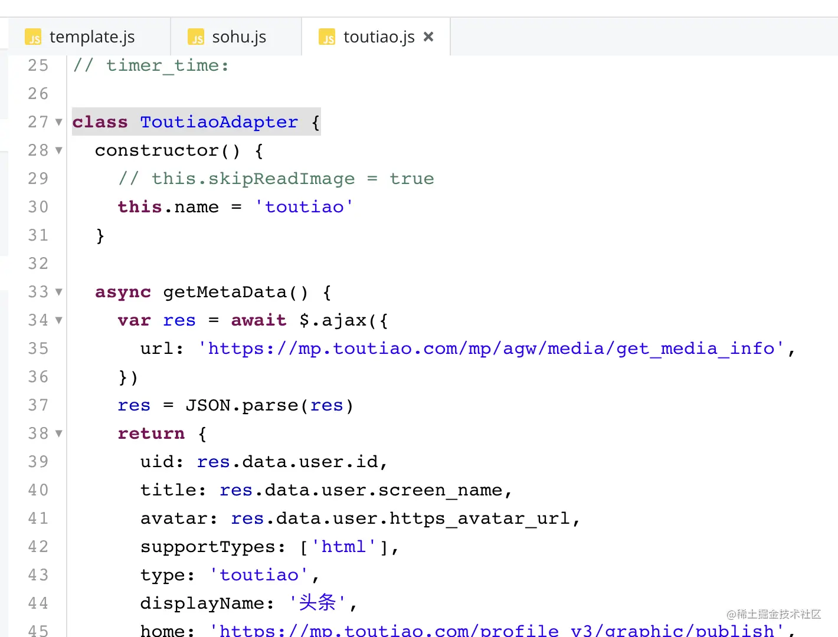
Task: Click the 'await' keyword on line 34
Action: point(258,320)
